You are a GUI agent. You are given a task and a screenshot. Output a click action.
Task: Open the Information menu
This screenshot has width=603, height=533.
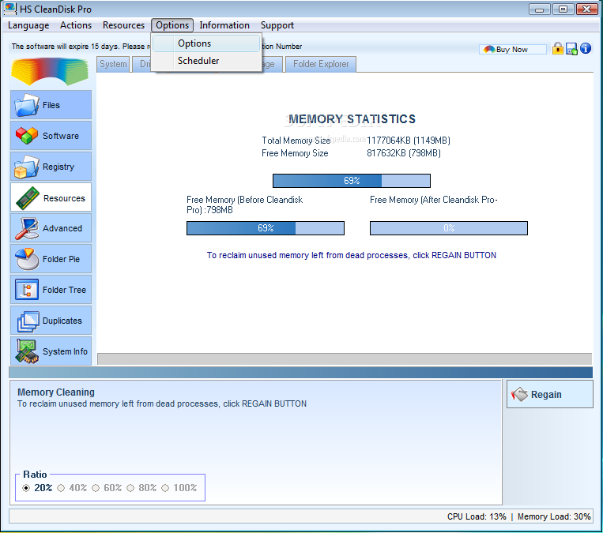[x=224, y=25]
